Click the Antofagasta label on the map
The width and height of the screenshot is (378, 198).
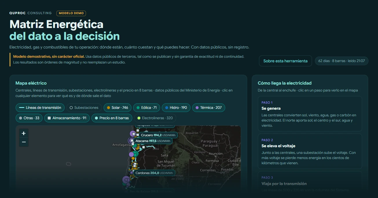[x=122, y=145]
